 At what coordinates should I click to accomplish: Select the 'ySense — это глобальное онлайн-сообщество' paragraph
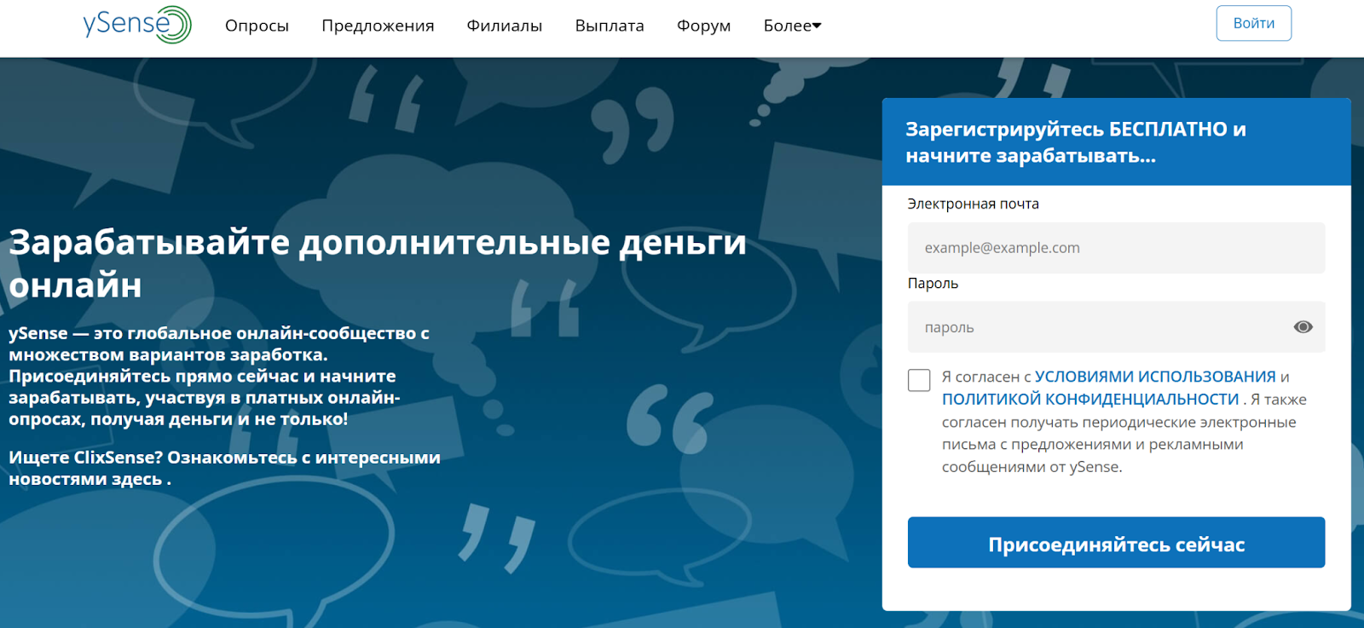click(219, 376)
